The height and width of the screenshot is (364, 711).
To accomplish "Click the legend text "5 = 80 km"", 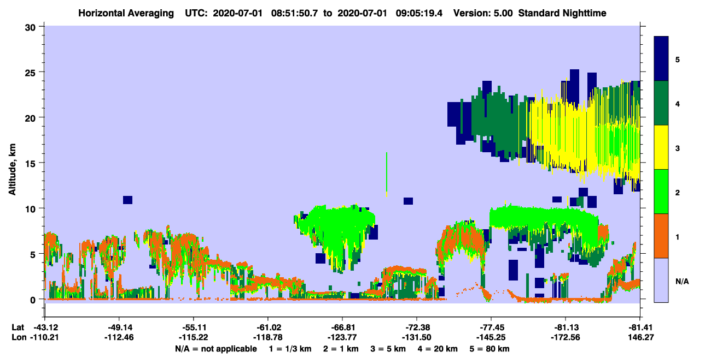I will click(x=489, y=349).
